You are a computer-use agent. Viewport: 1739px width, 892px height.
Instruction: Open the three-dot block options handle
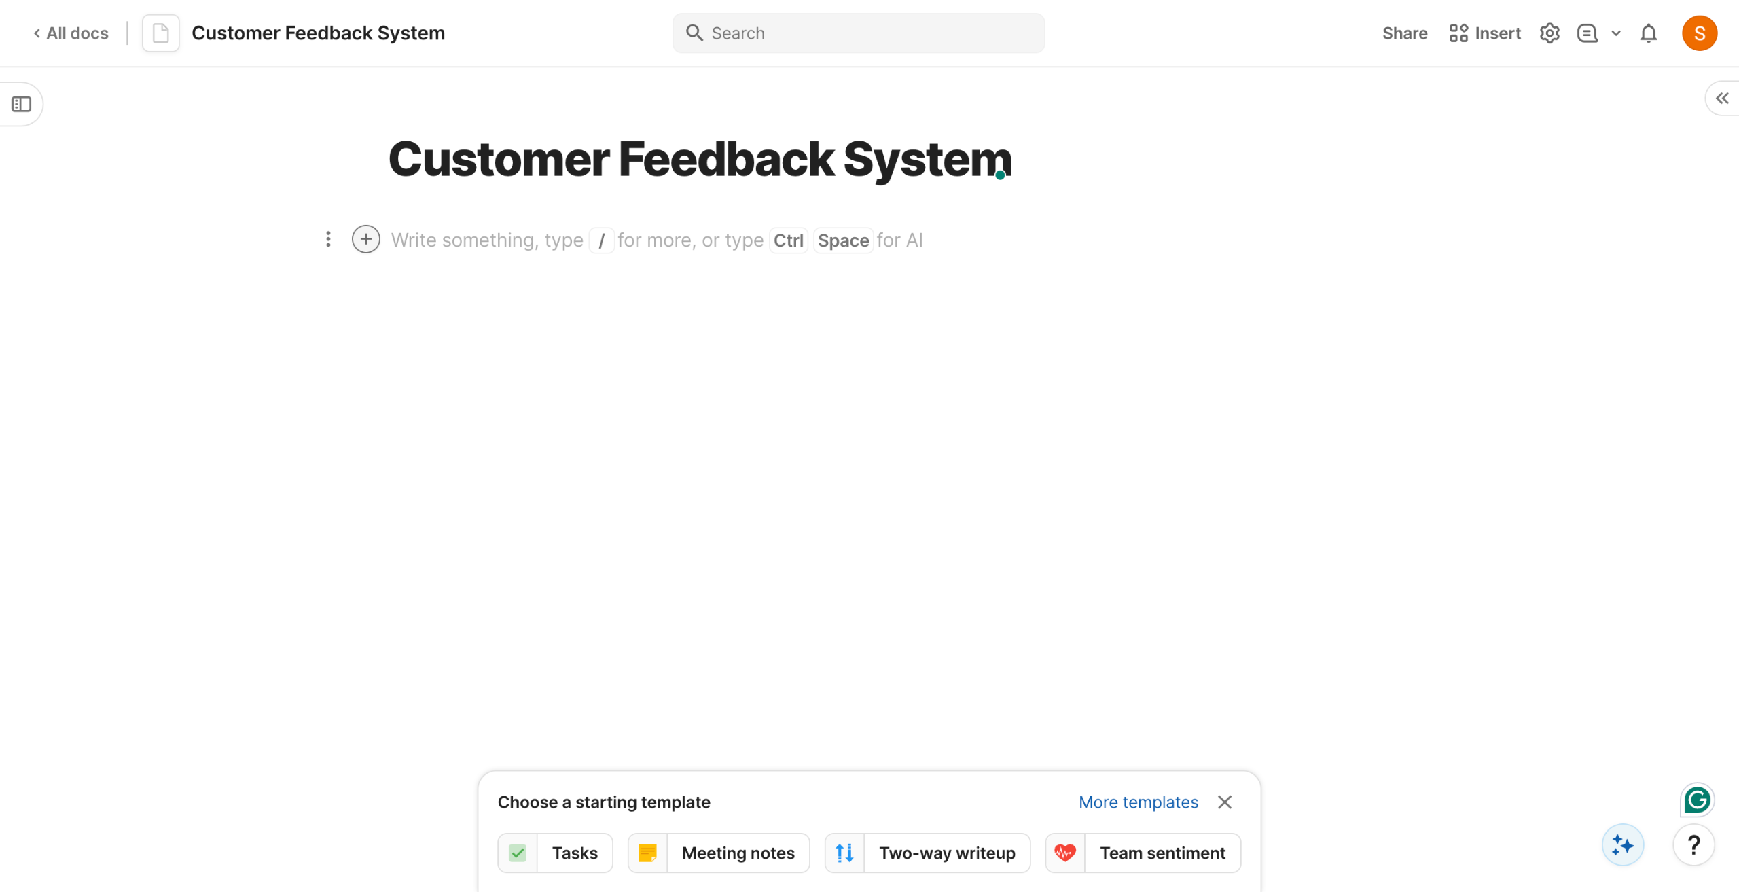(328, 239)
